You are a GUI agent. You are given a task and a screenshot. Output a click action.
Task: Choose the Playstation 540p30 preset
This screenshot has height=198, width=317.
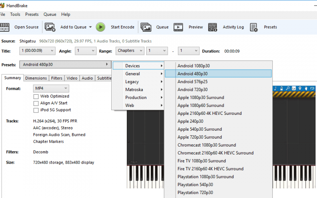tap(218, 185)
